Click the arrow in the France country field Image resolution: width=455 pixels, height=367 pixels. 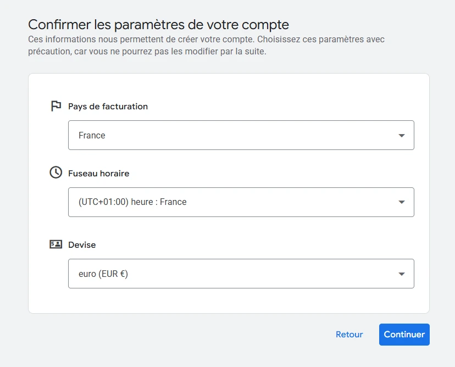[402, 136]
